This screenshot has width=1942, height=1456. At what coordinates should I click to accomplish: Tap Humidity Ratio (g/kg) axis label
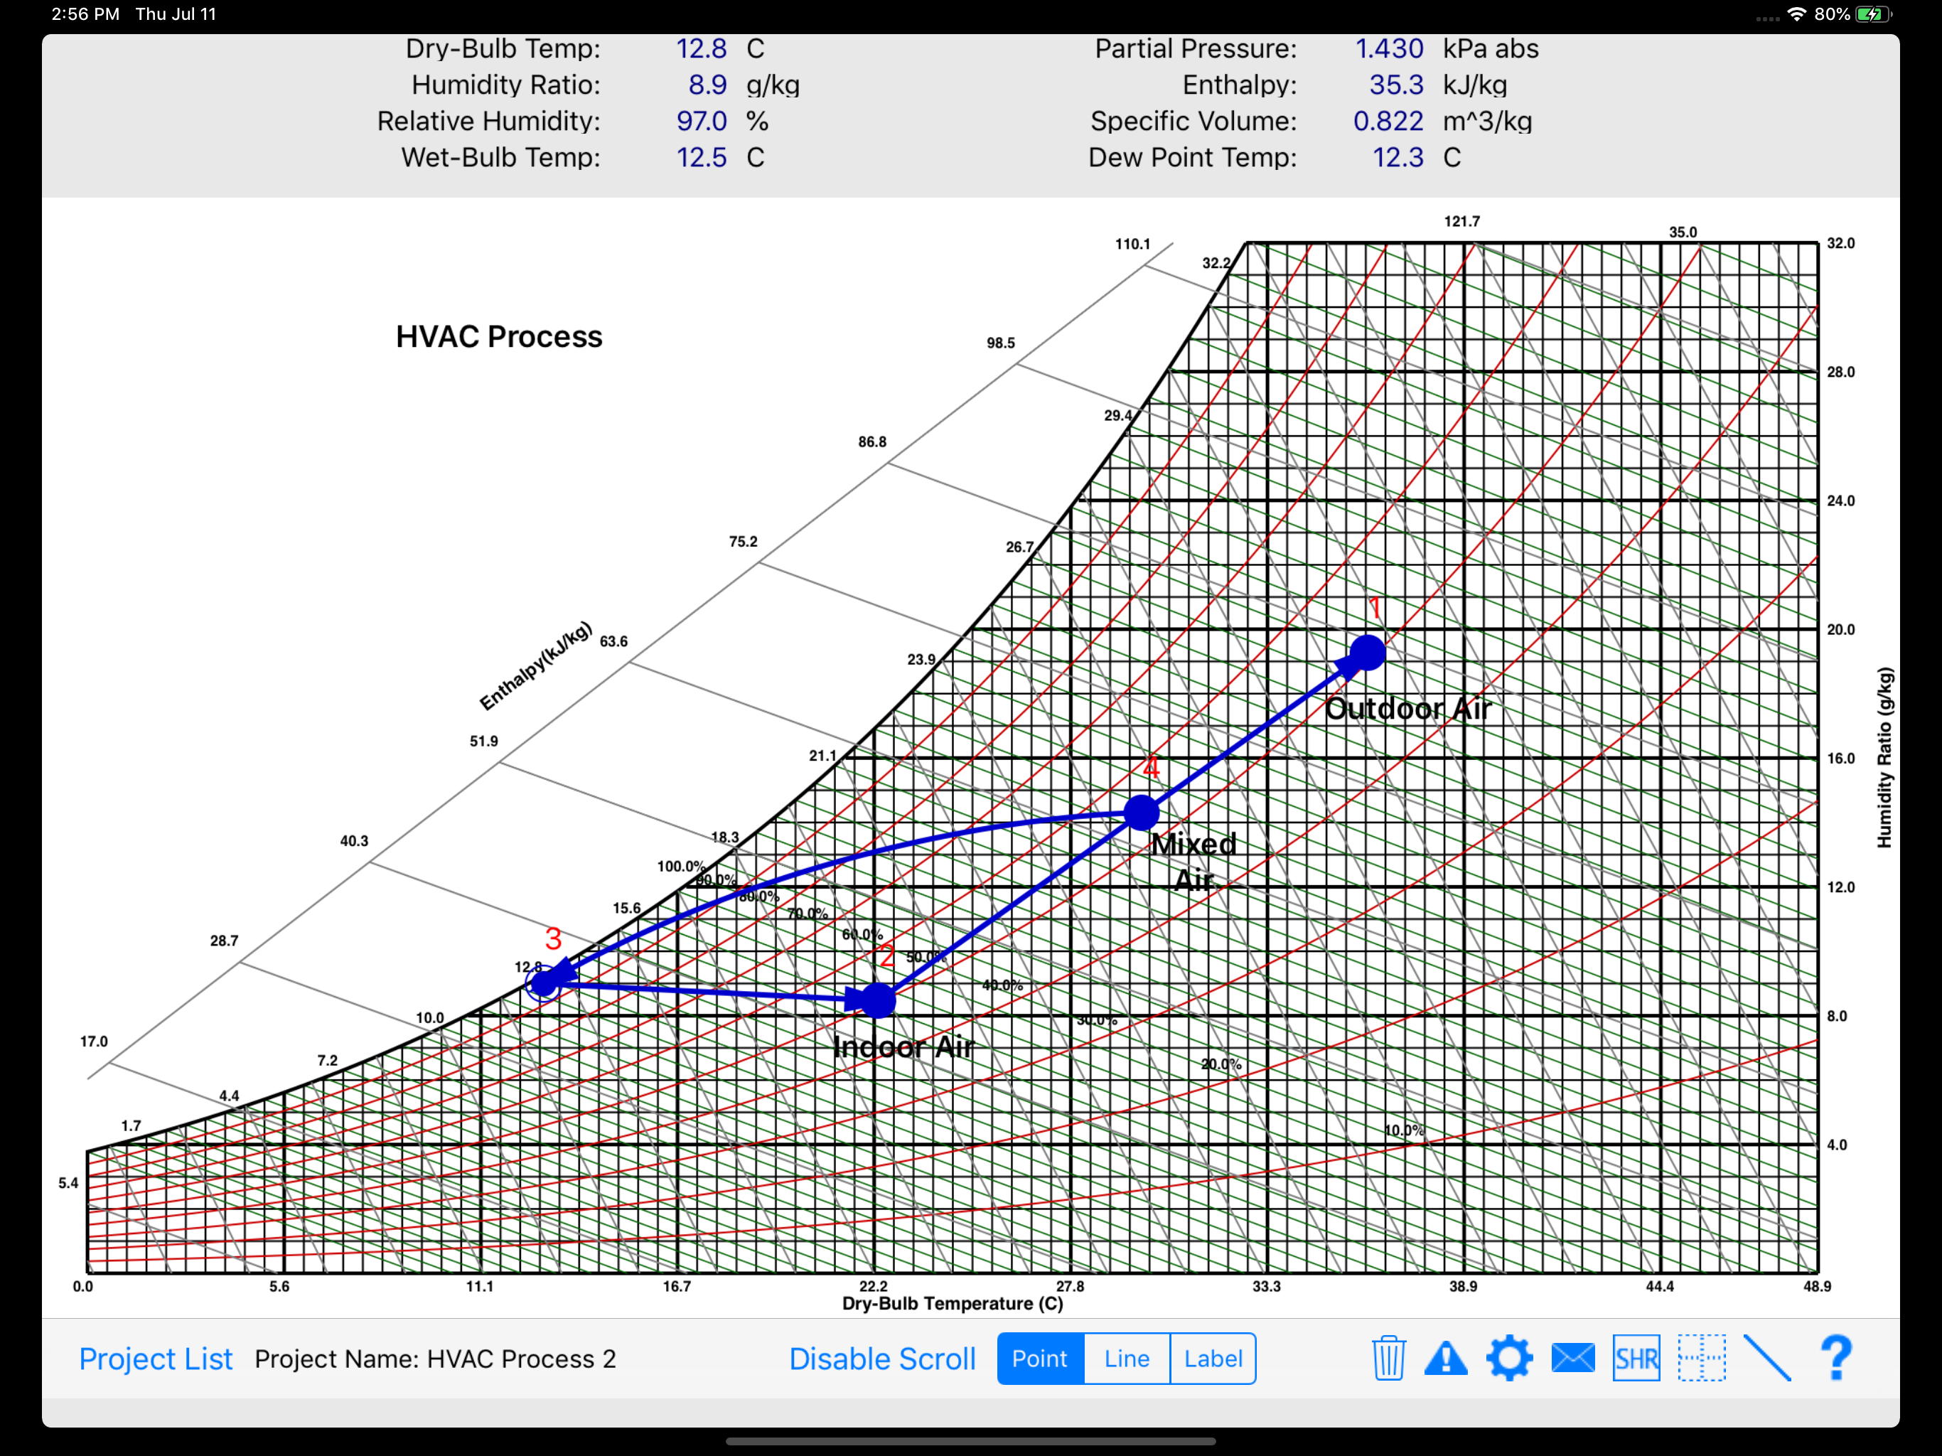[1884, 757]
